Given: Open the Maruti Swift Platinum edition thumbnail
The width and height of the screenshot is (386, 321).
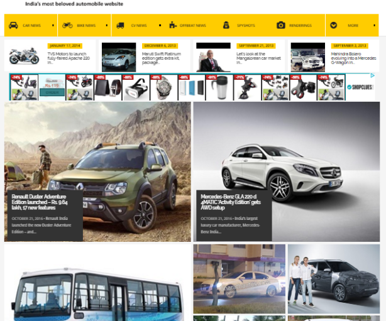Looking at the screenshot, I should (118, 57).
